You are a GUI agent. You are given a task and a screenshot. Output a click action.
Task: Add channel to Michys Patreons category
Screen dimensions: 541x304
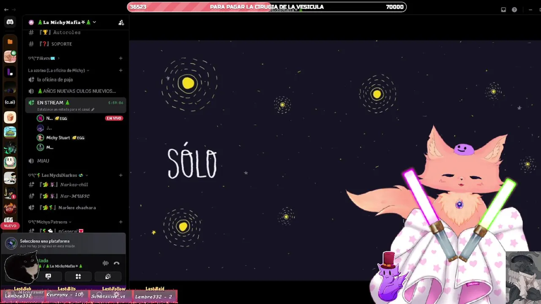120,222
